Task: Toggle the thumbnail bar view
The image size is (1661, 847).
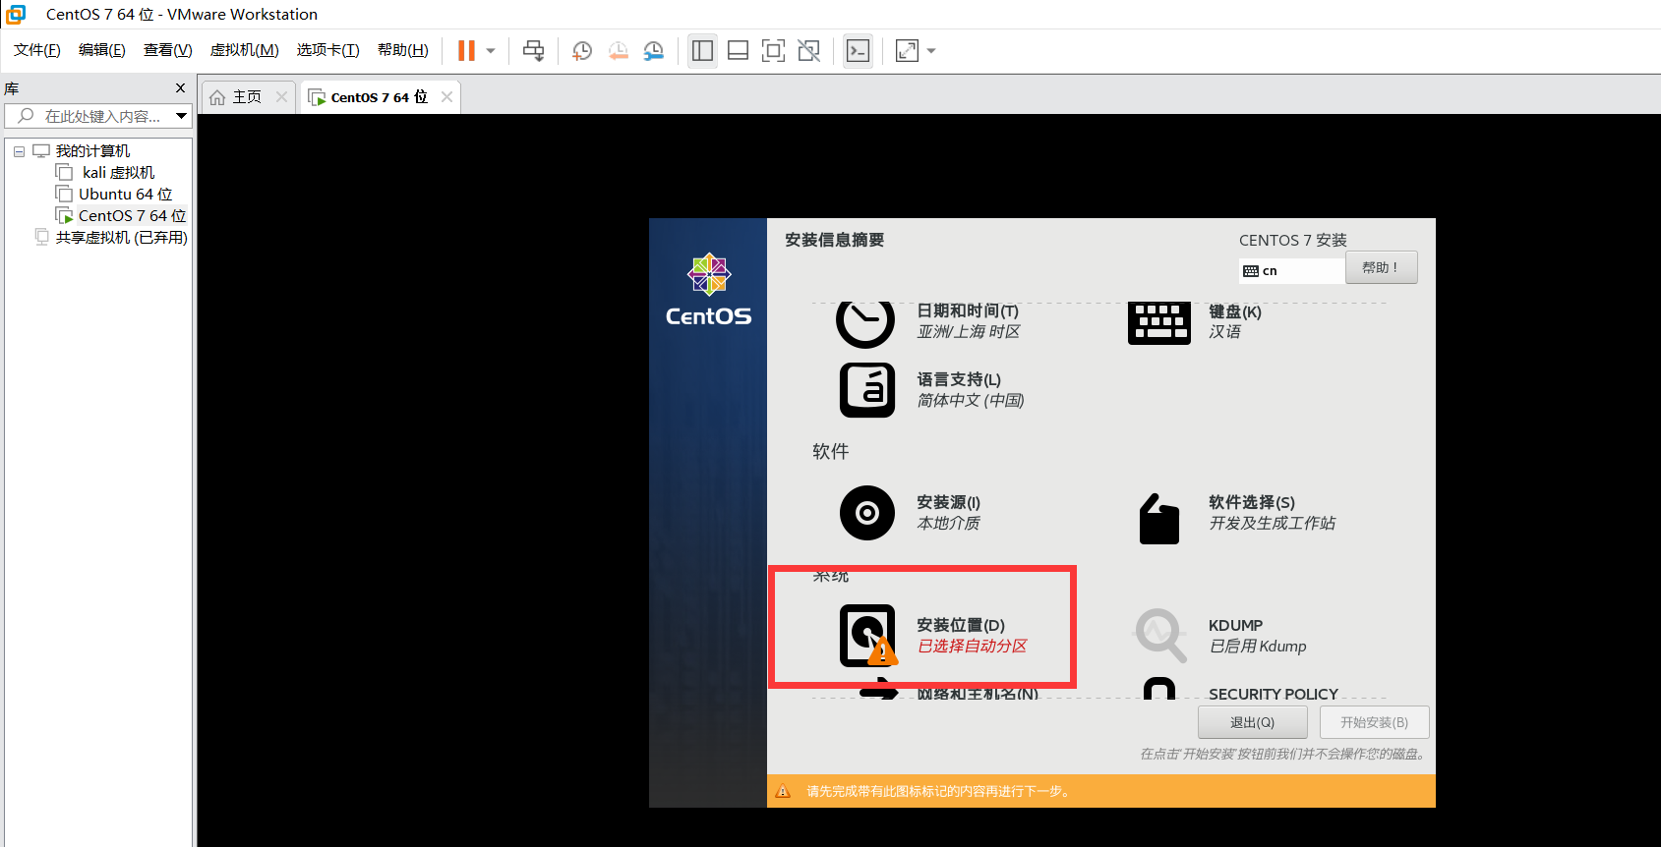Action: pos(738,51)
